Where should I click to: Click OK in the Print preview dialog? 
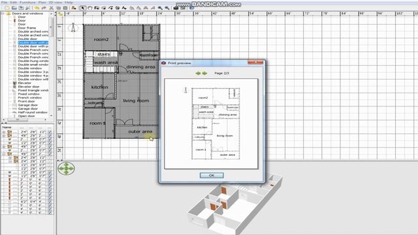212,176
